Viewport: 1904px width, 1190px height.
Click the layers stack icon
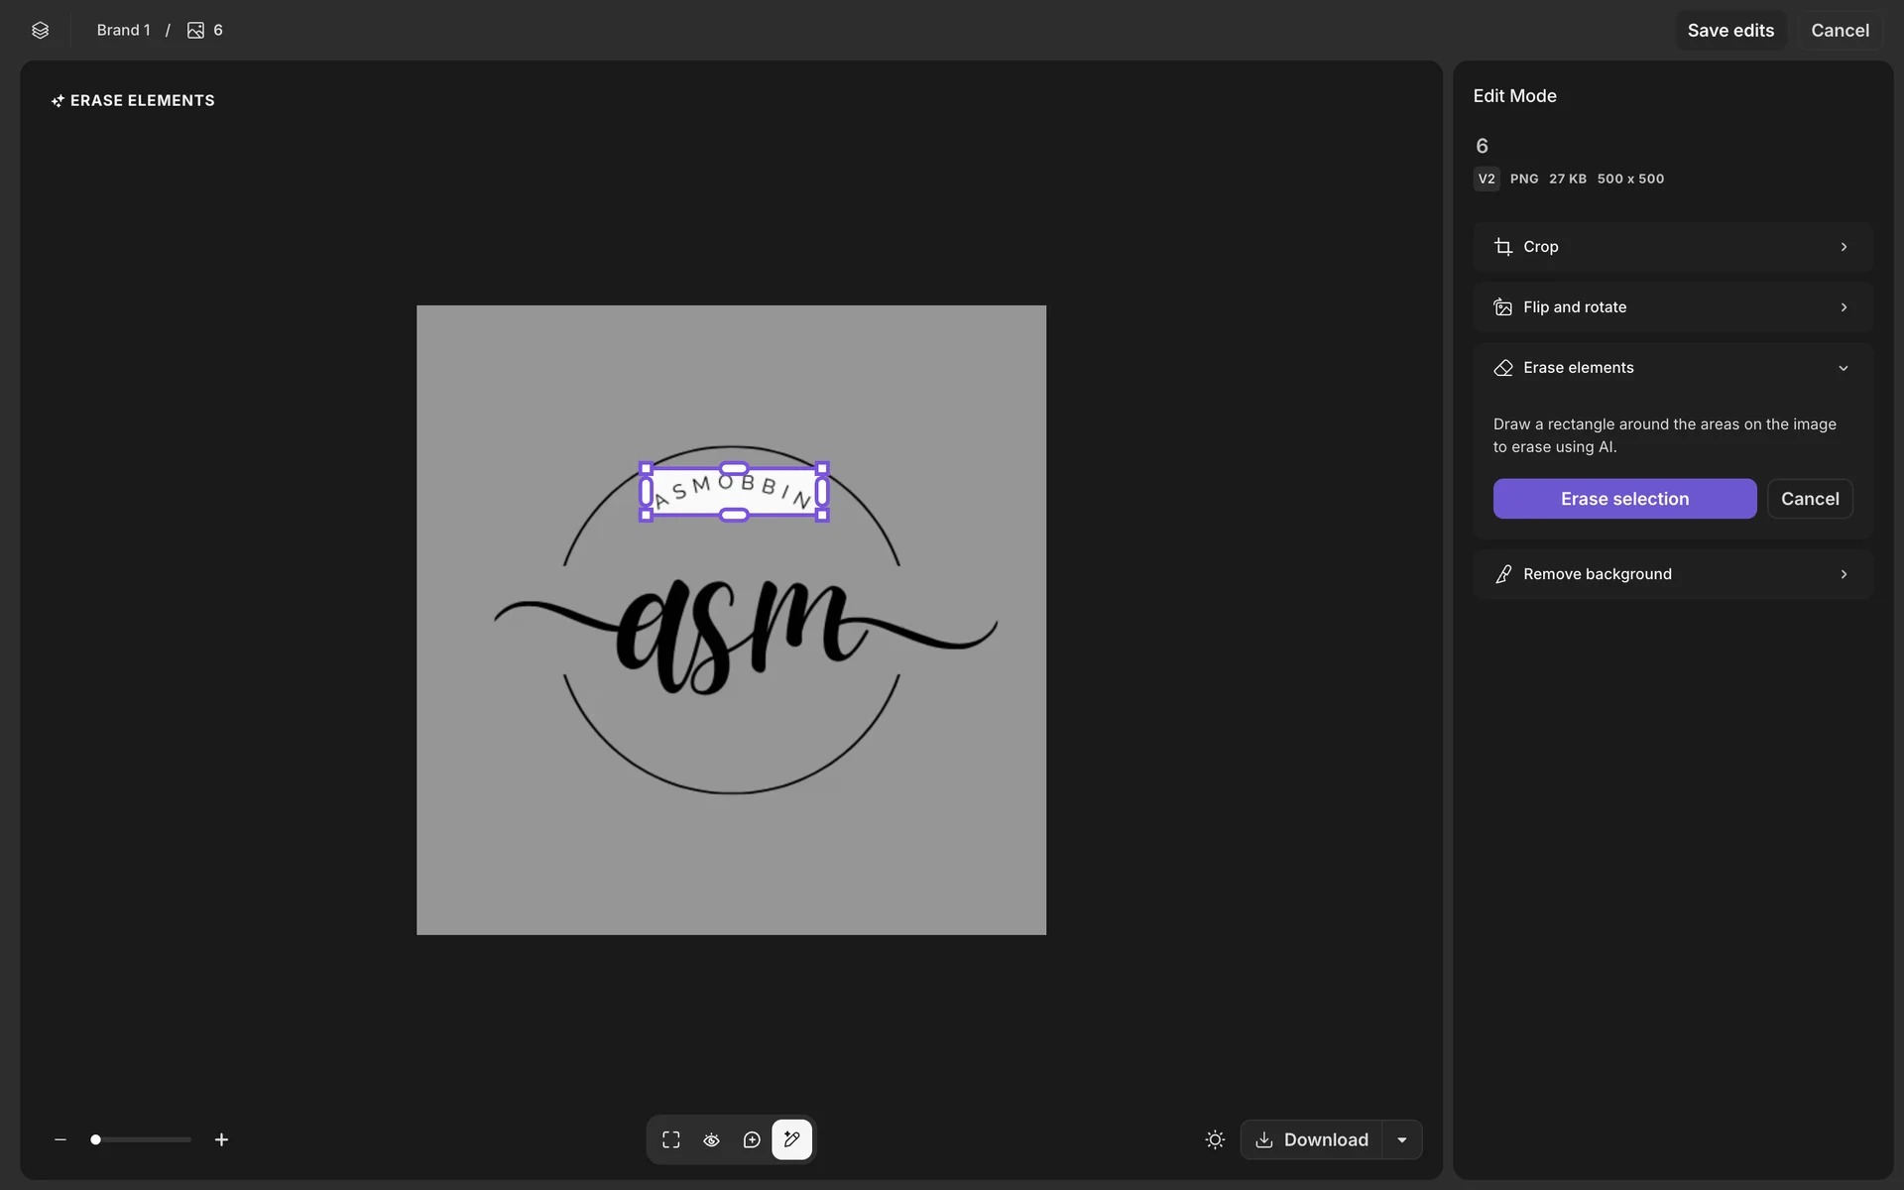tap(40, 30)
